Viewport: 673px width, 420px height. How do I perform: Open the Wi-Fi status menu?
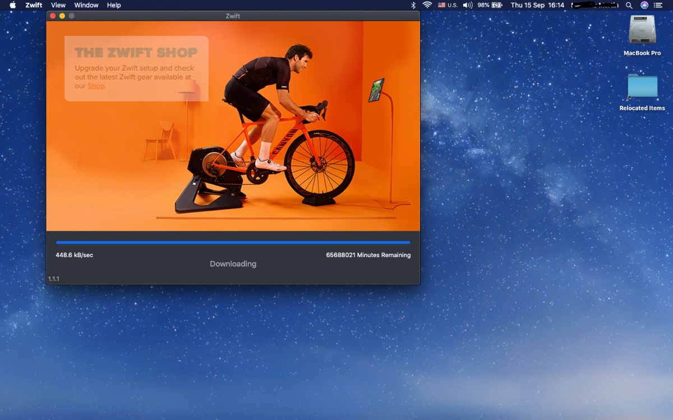427,5
